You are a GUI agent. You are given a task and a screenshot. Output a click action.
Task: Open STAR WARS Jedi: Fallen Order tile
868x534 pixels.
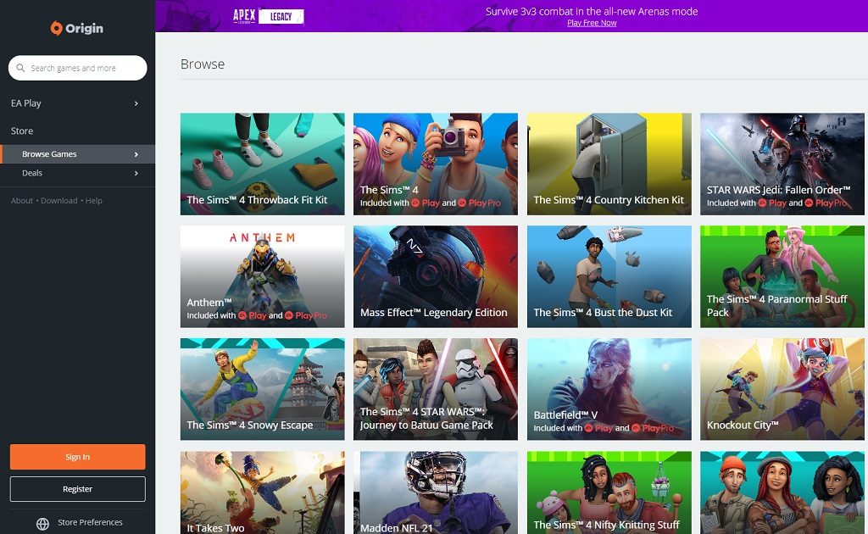click(782, 164)
